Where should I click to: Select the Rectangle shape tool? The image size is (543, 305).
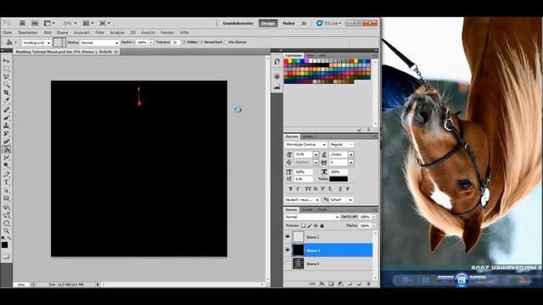6,198
